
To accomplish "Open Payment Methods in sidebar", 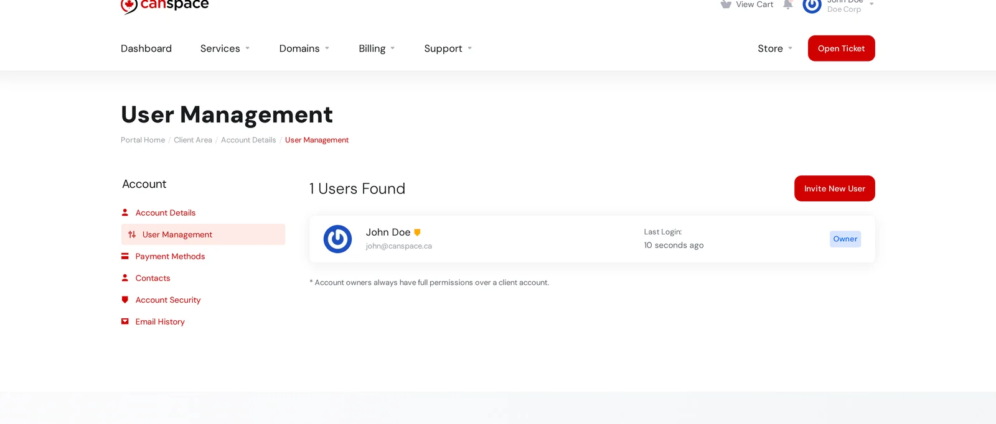I will click(x=170, y=256).
